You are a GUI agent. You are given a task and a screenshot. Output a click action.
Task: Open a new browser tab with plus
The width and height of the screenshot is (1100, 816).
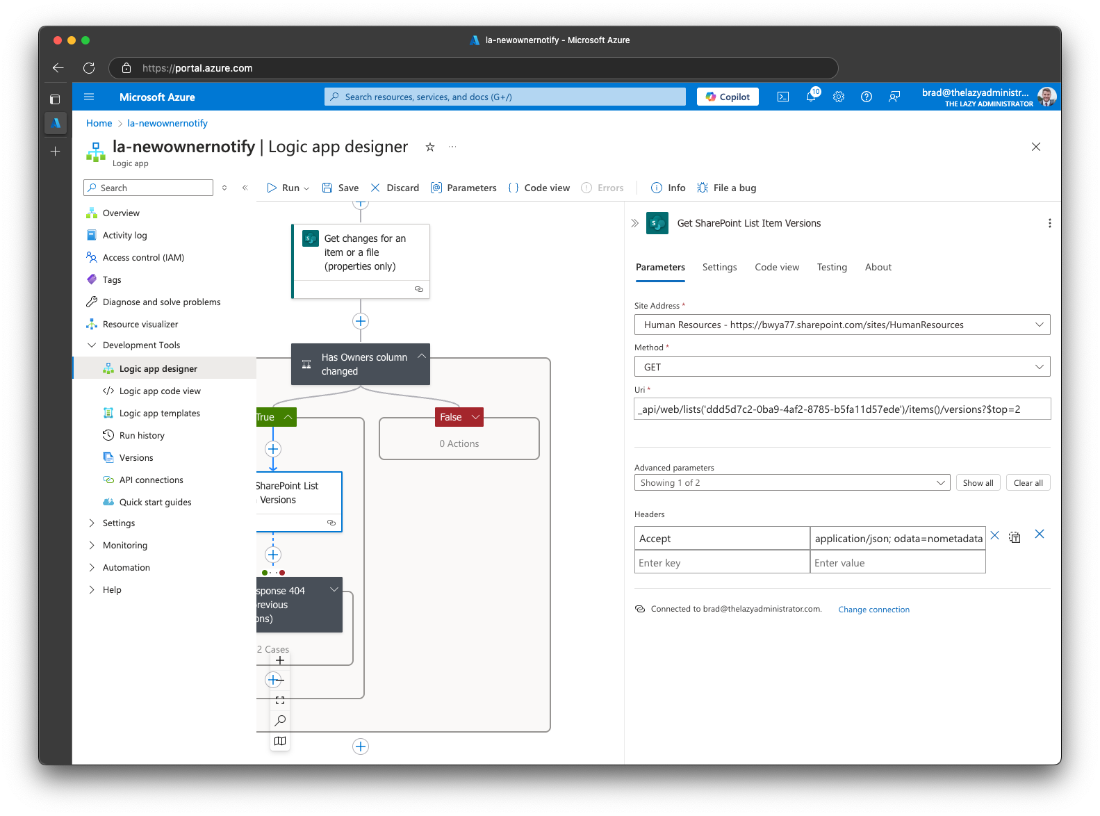tap(56, 151)
